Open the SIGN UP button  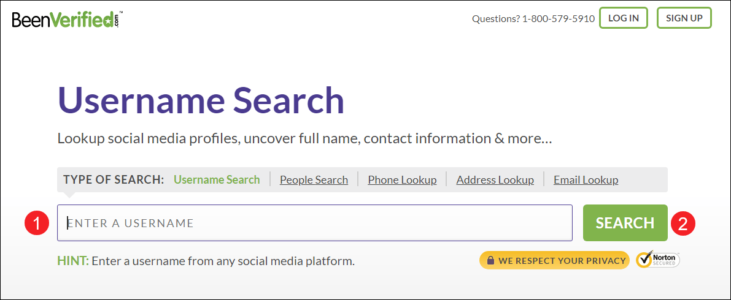click(684, 18)
